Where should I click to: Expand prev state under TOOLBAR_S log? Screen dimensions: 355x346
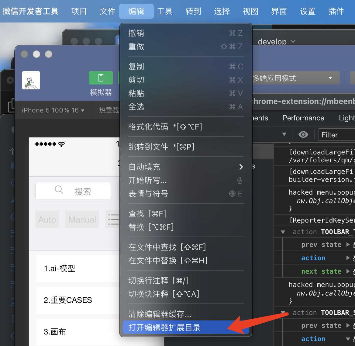pyautogui.click(x=348, y=325)
